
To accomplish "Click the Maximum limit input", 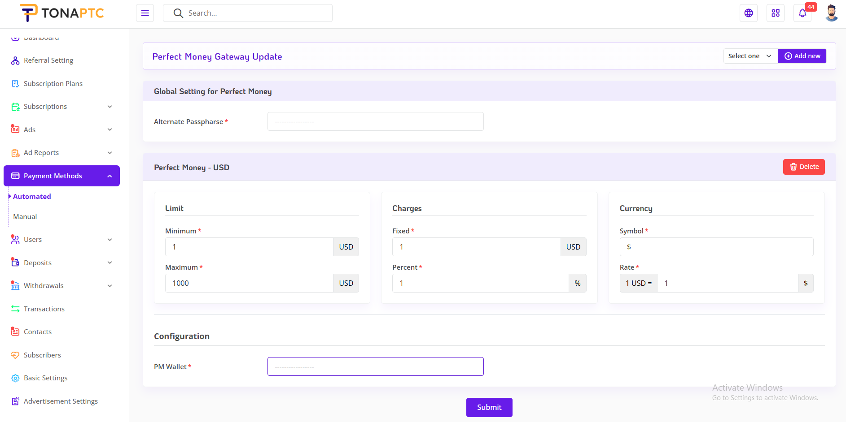I will [x=249, y=283].
